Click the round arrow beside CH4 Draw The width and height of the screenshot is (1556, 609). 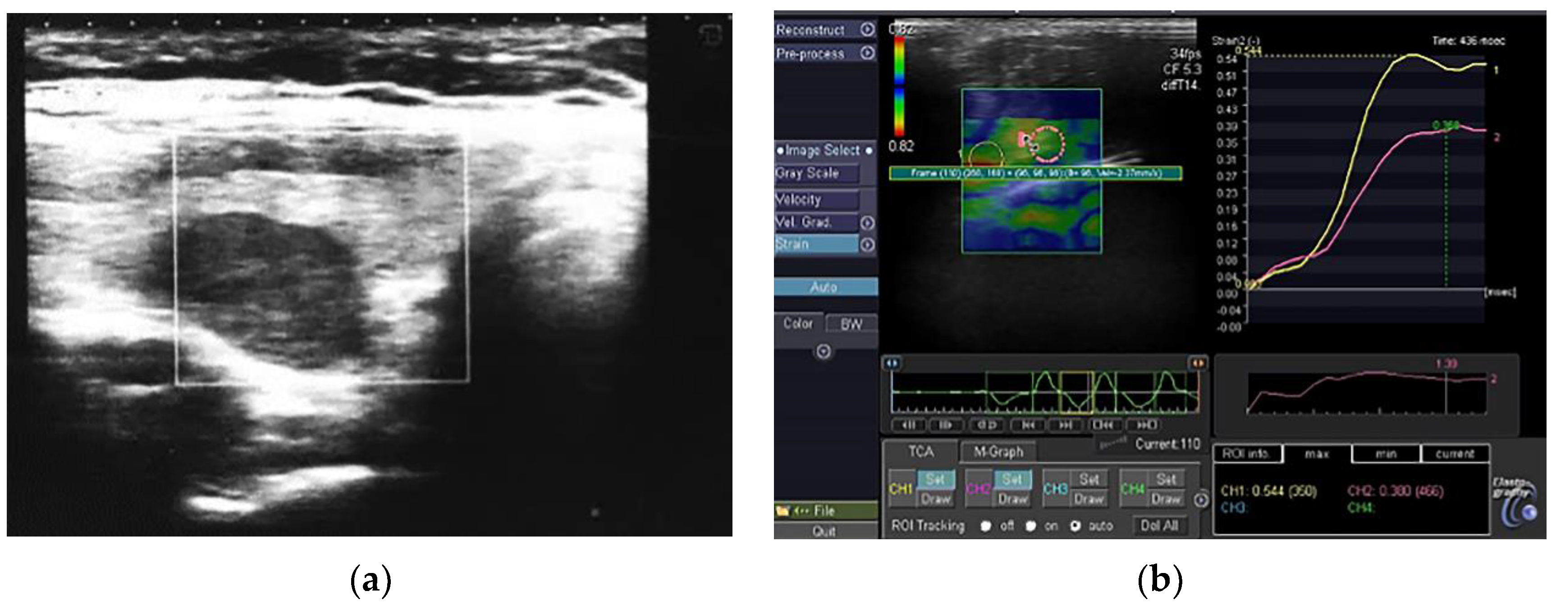pos(1201,500)
